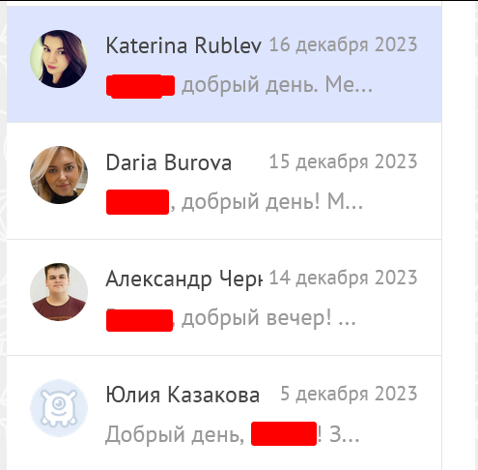Click the redacted name in Юлия's preview

tap(284, 433)
